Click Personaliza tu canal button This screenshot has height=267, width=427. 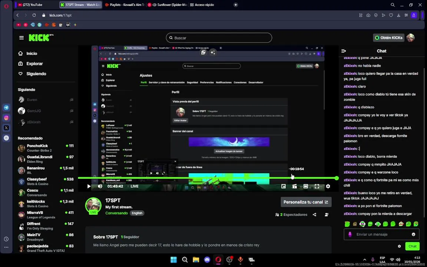[306, 202]
